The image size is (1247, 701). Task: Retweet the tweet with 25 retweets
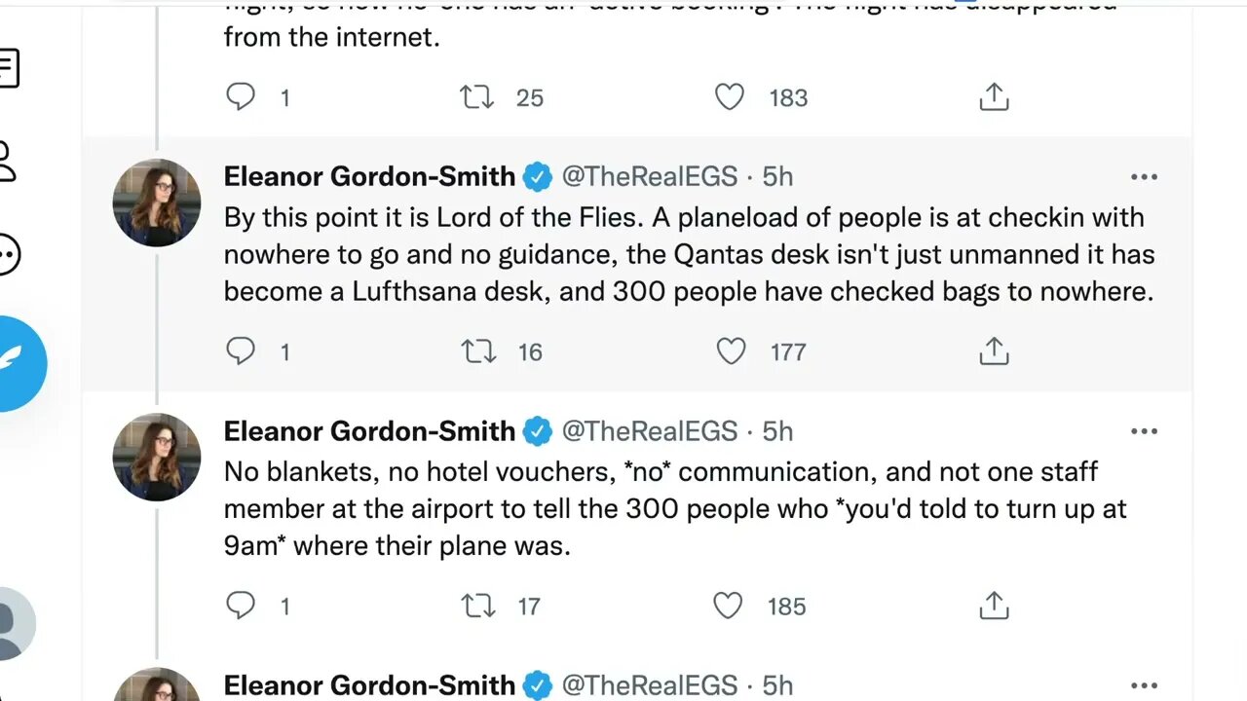(x=477, y=97)
